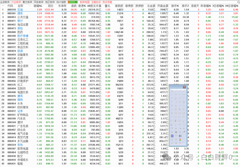Viewport: 240px width, 167px height.
Task: Select the rectangle drawing tool in toolbox
Action: (184, 125)
